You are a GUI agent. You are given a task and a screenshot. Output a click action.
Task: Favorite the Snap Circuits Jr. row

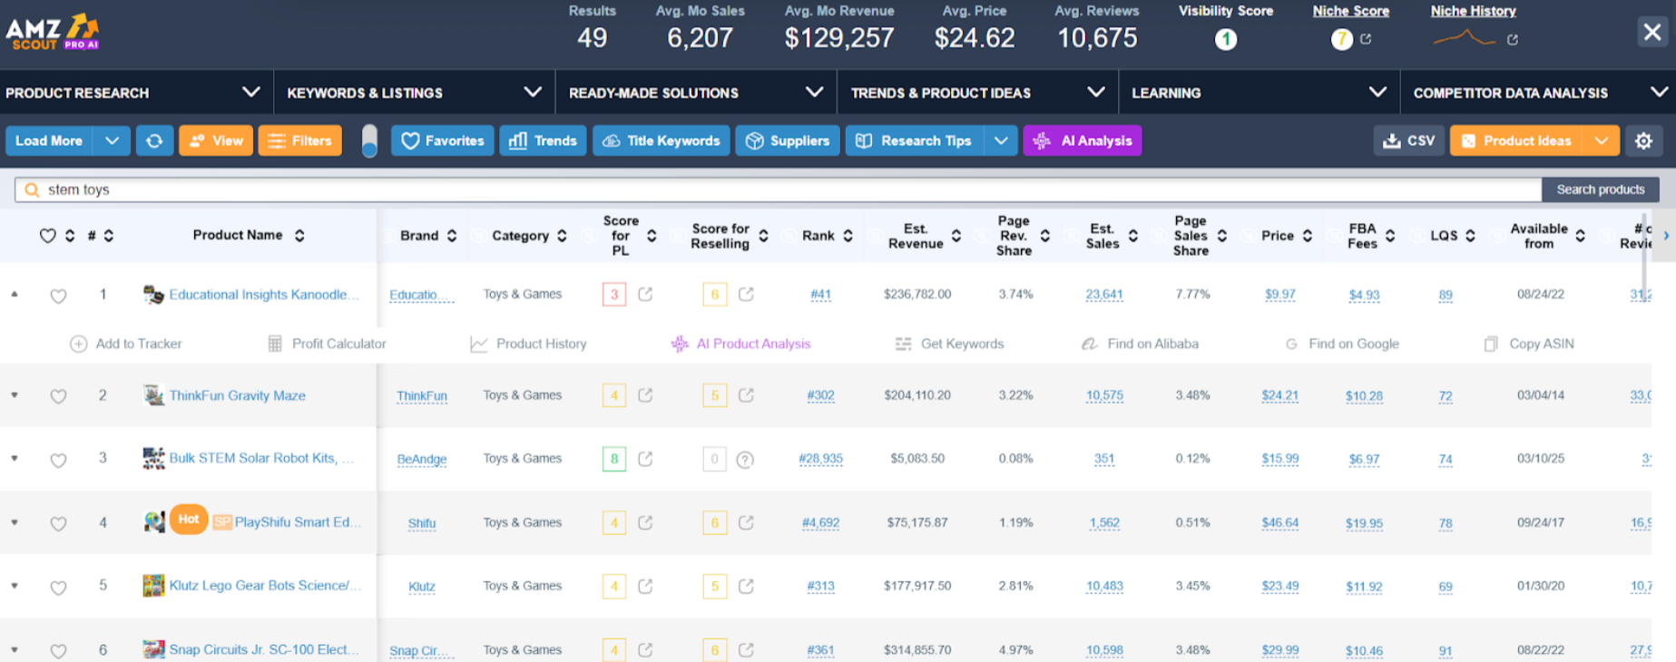coord(58,650)
